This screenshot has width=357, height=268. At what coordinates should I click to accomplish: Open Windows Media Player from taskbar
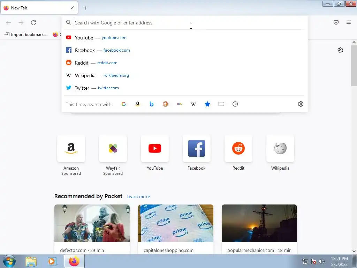[x=52, y=261]
